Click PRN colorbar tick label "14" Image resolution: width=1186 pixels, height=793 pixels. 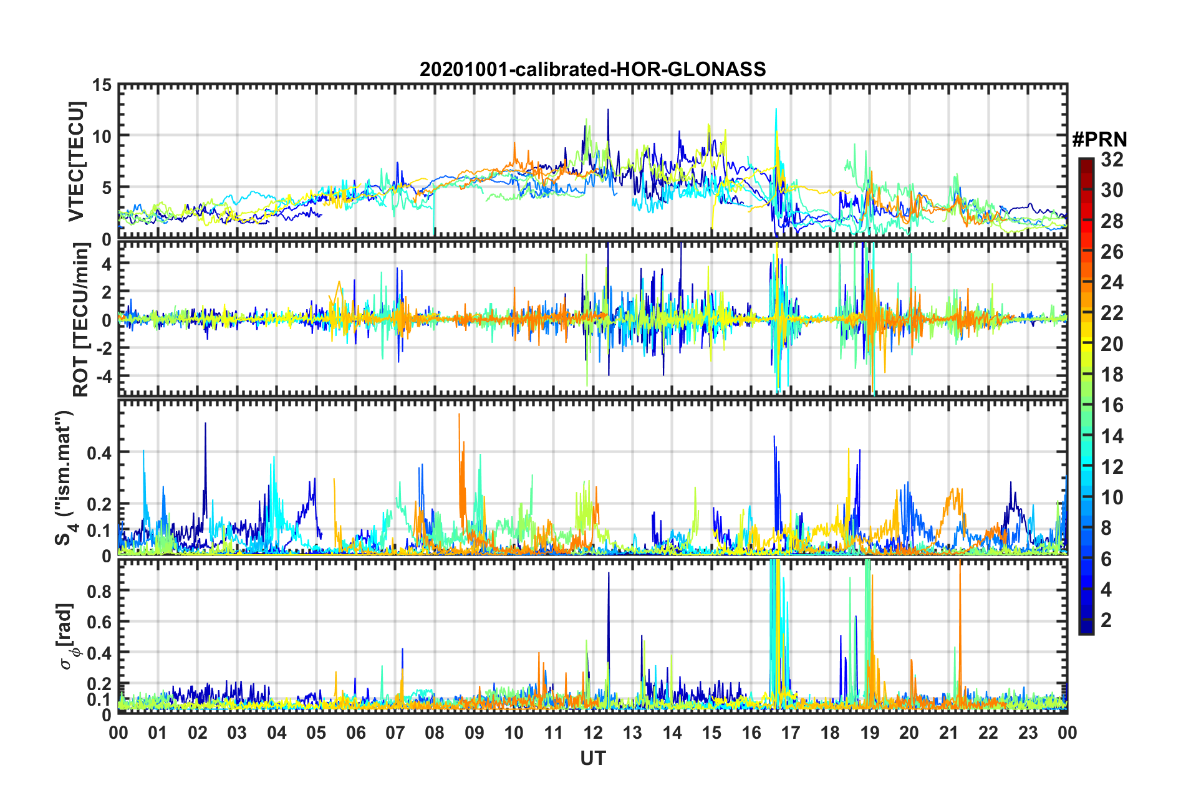pyautogui.click(x=1112, y=436)
